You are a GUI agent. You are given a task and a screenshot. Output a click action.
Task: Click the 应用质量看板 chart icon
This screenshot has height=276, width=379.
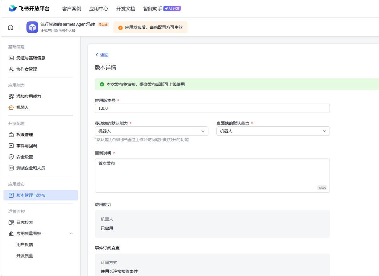[x=11, y=234]
